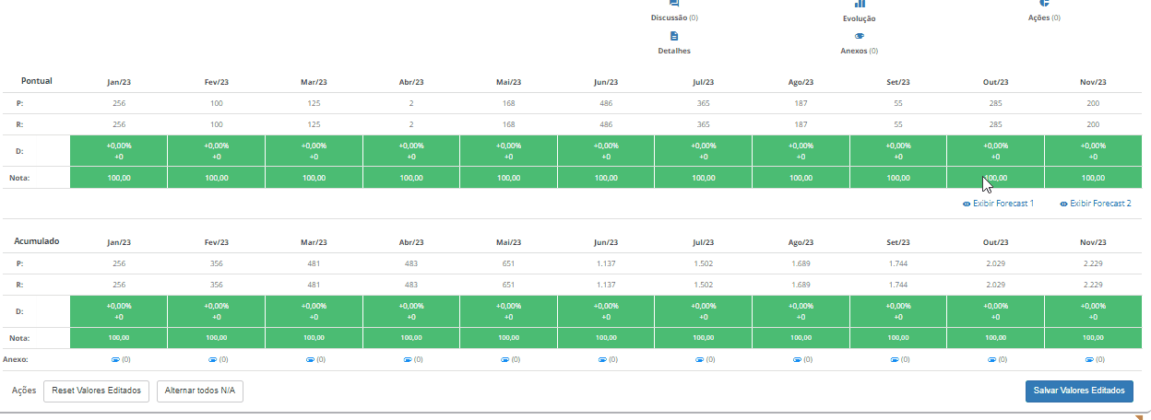Open the Discussão chat icon

pyautogui.click(x=674, y=5)
